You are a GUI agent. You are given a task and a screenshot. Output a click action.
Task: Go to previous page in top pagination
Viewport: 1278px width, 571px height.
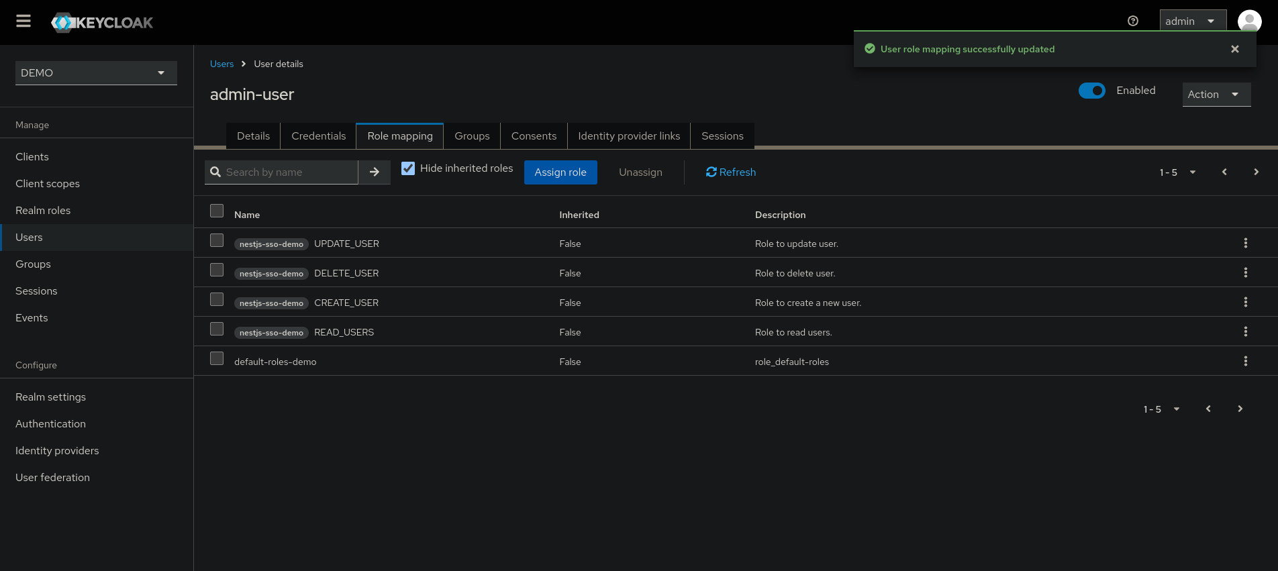click(x=1224, y=172)
